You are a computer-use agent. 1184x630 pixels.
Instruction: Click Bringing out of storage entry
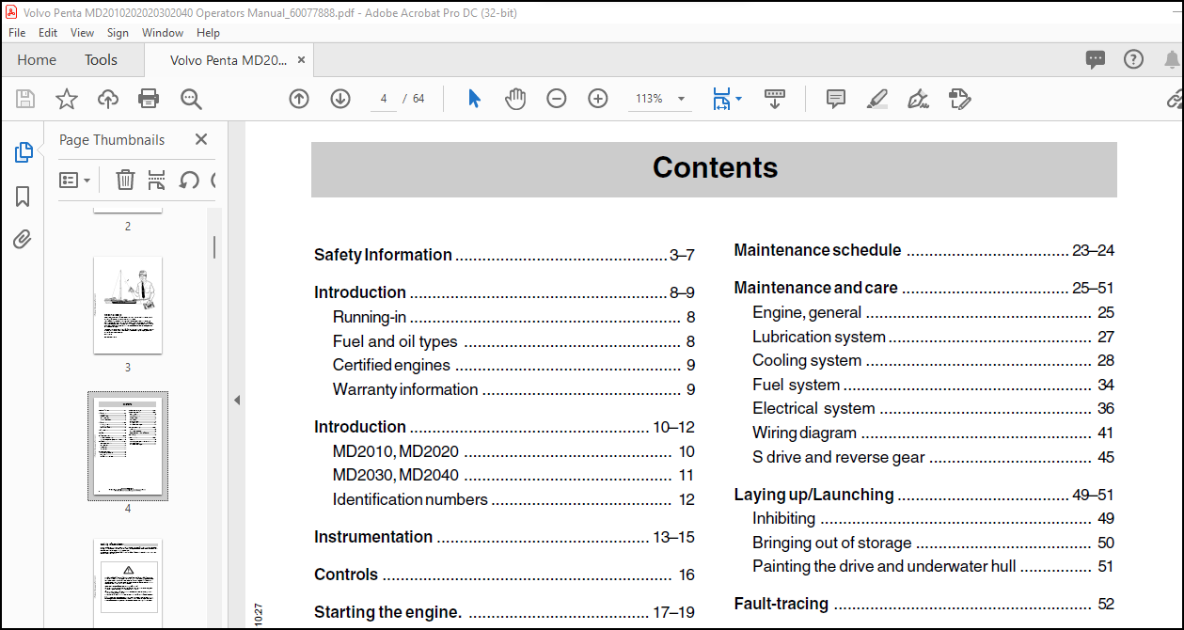click(x=934, y=543)
